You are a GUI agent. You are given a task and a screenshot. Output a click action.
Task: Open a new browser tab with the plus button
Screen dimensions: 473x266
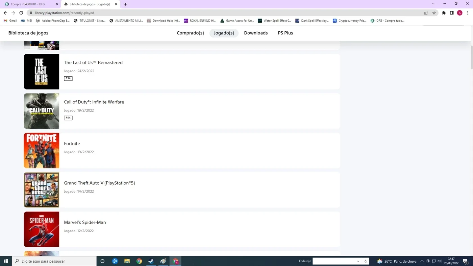point(125,4)
